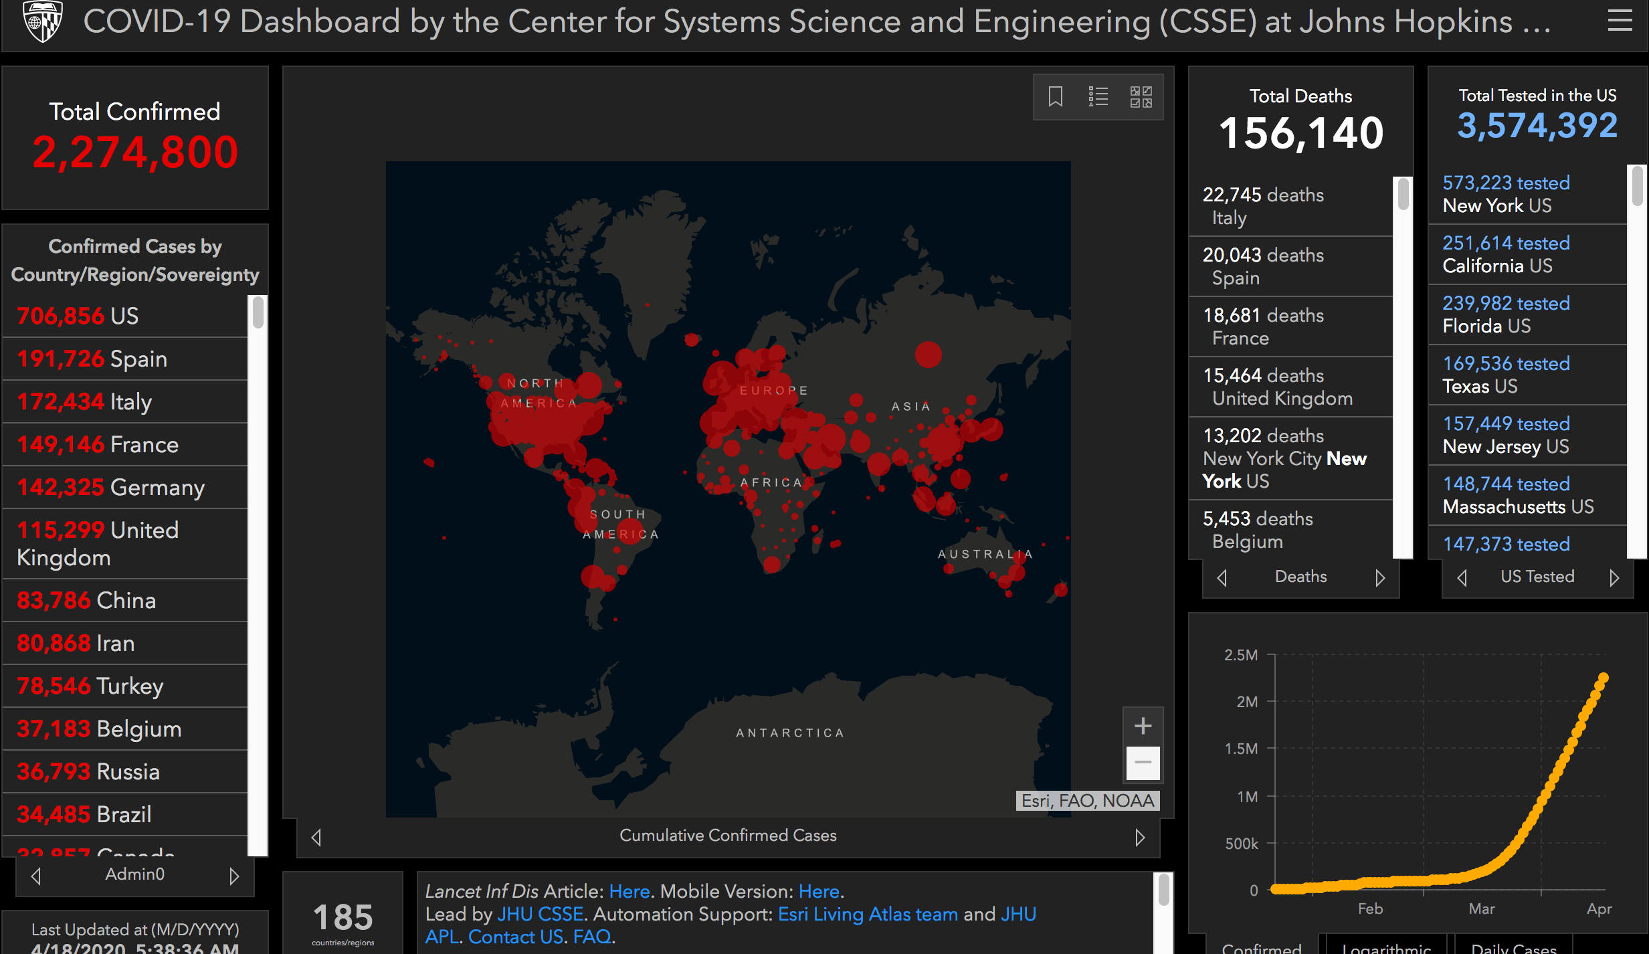Screen dimensions: 1649x954
Task: Go to next map view after Cumulative Confirmed Cases
Action: point(1140,837)
